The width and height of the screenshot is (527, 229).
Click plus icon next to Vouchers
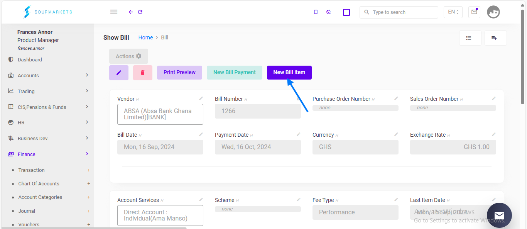point(89,224)
